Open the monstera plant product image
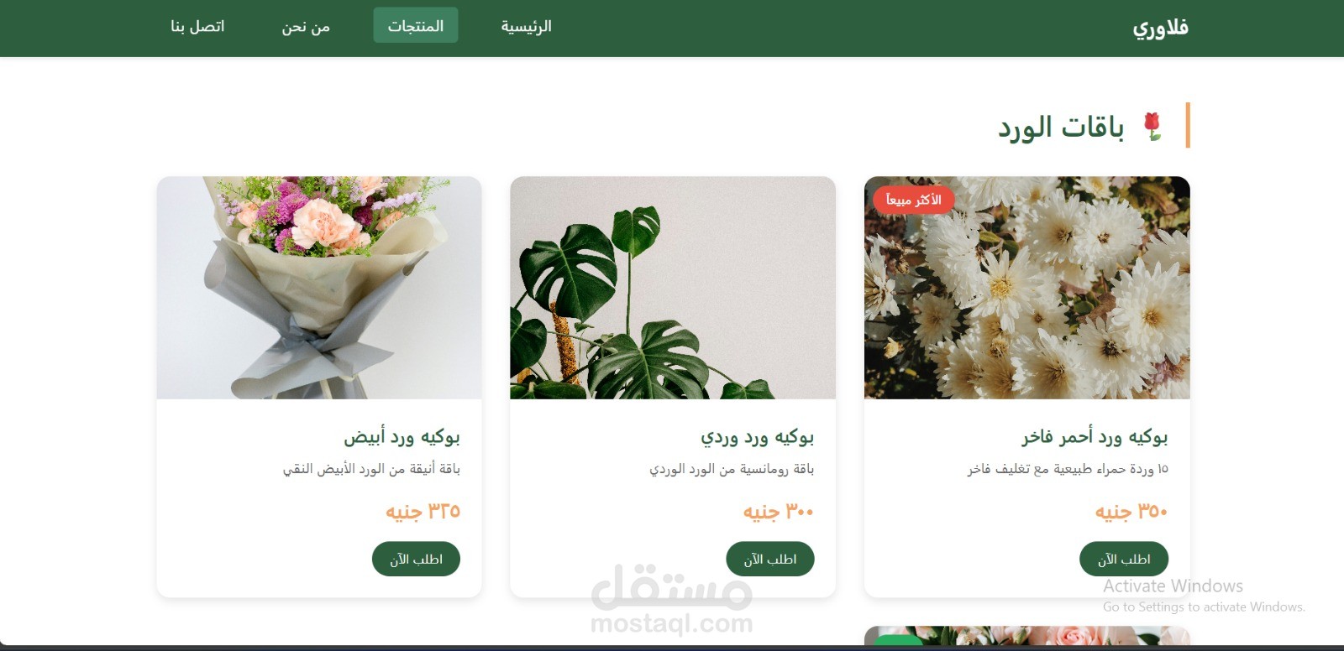This screenshot has height=651, width=1344. [673, 288]
